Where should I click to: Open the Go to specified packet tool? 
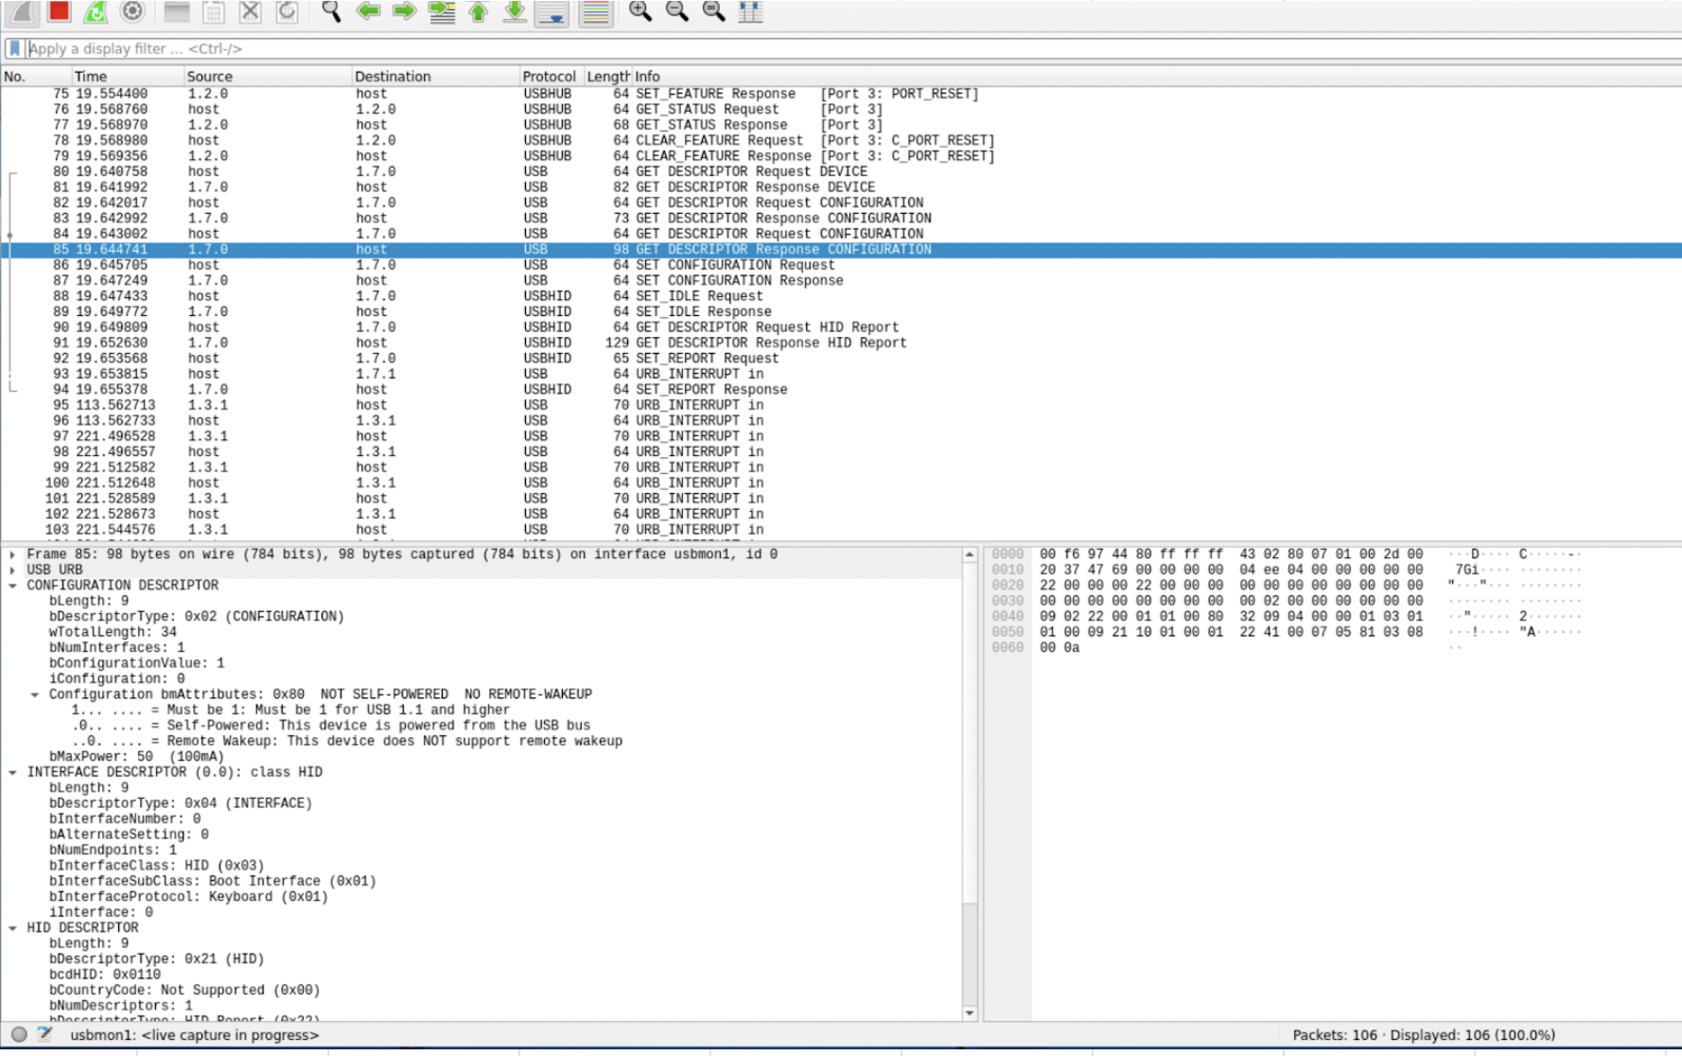[x=442, y=11]
